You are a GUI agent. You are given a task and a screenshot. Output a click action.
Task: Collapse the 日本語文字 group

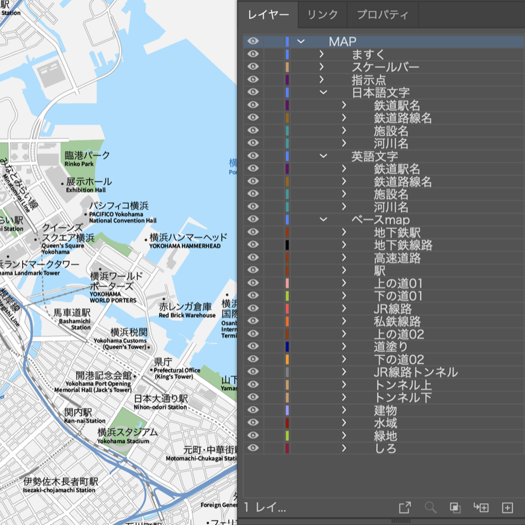(x=323, y=92)
